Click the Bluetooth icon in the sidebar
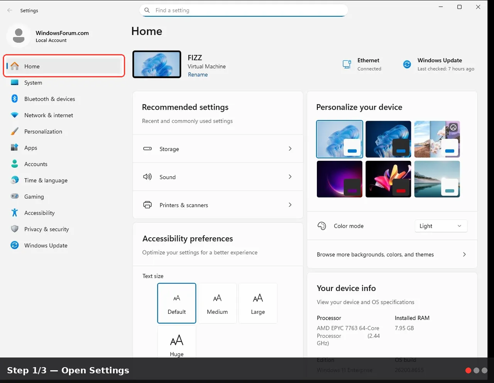Image resolution: width=494 pixels, height=383 pixels. pos(15,99)
